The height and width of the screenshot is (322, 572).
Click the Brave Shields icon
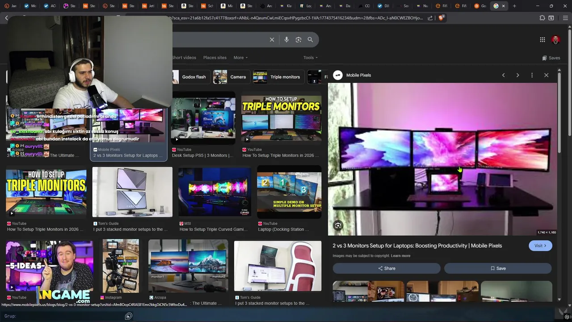click(x=441, y=18)
